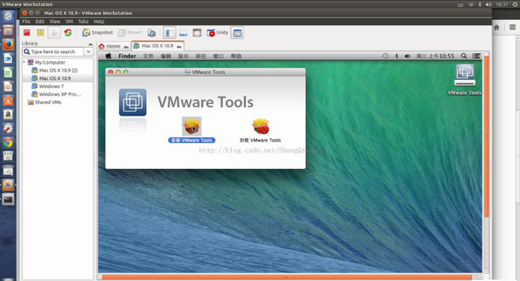Open Notification Center list icon
The width and height of the screenshot is (520, 281).
click(476, 56)
